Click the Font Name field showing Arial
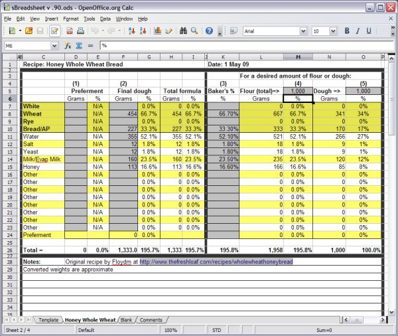Screen dimensions: 398x336 271,31
